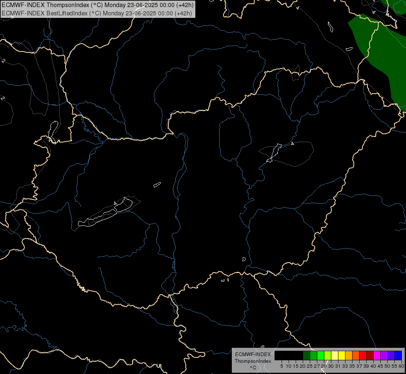Pick the pale yellow 30–31 legend swatch

(335, 356)
